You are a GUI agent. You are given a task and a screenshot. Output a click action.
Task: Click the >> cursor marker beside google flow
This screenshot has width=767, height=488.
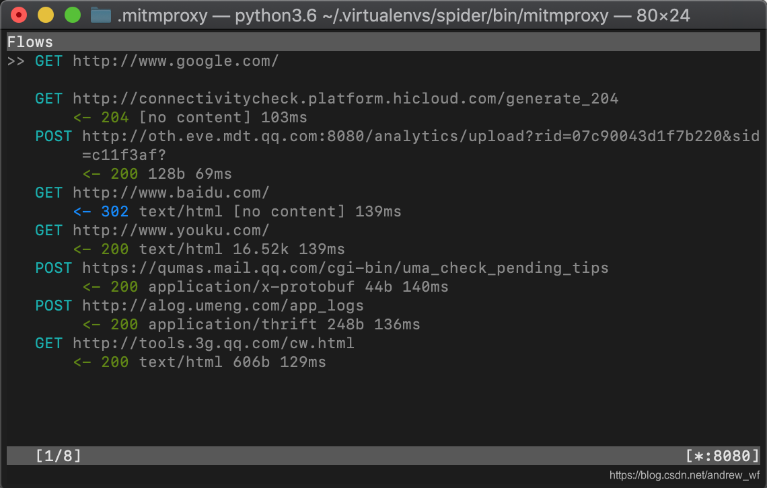(15, 61)
